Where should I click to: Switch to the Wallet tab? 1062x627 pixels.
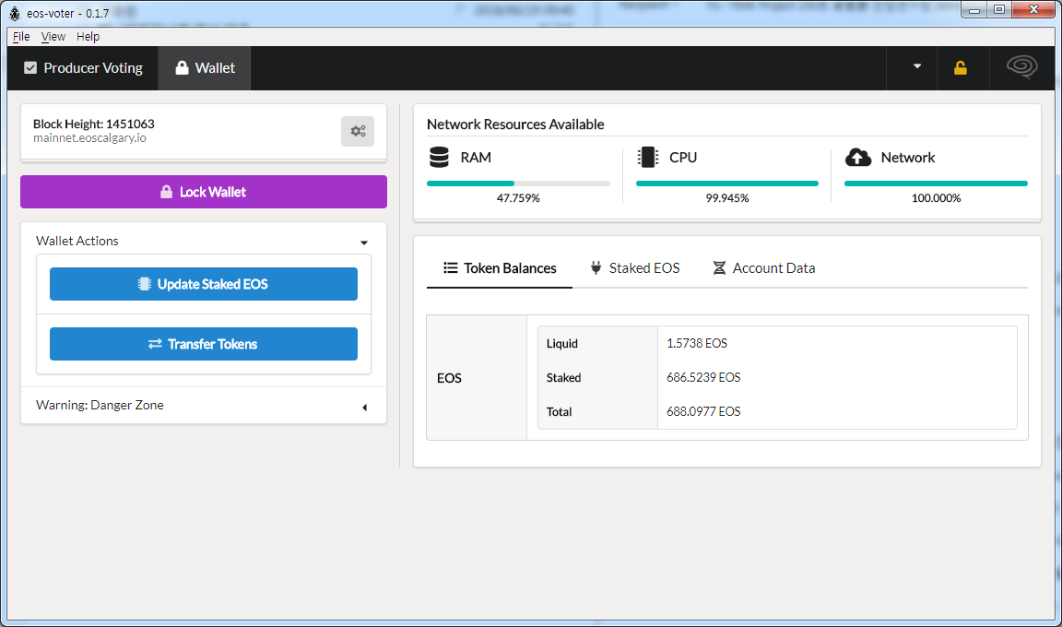pos(205,67)
